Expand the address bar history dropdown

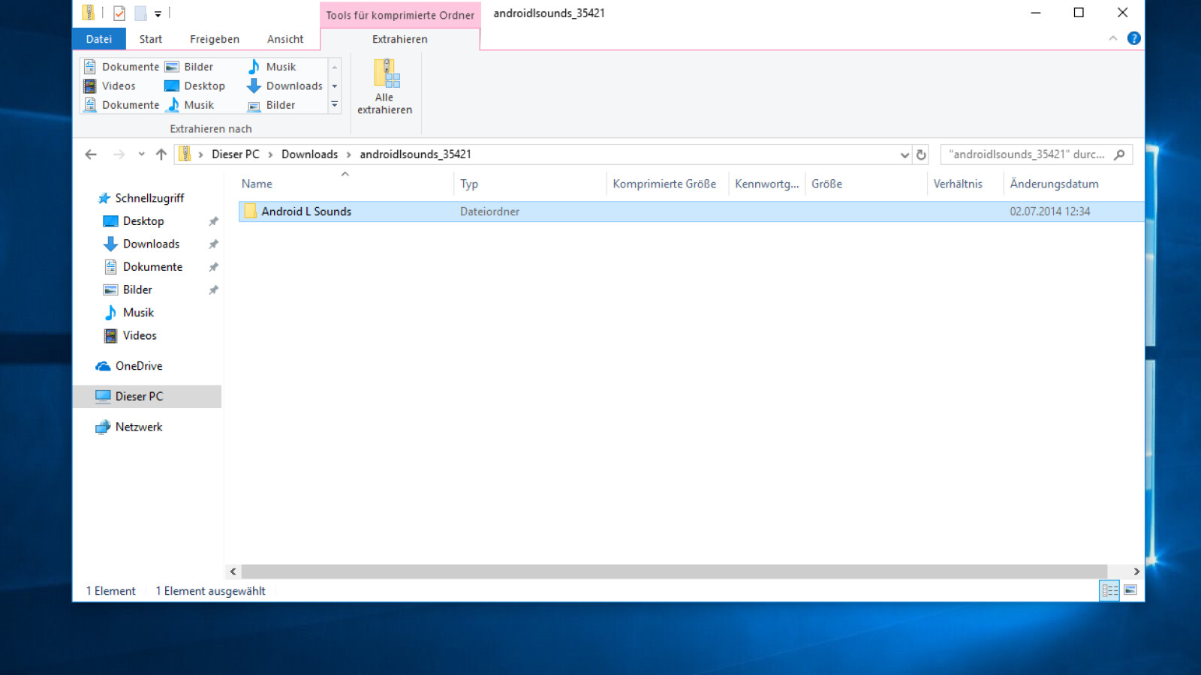pyautogui.click(x=905, y=154)
